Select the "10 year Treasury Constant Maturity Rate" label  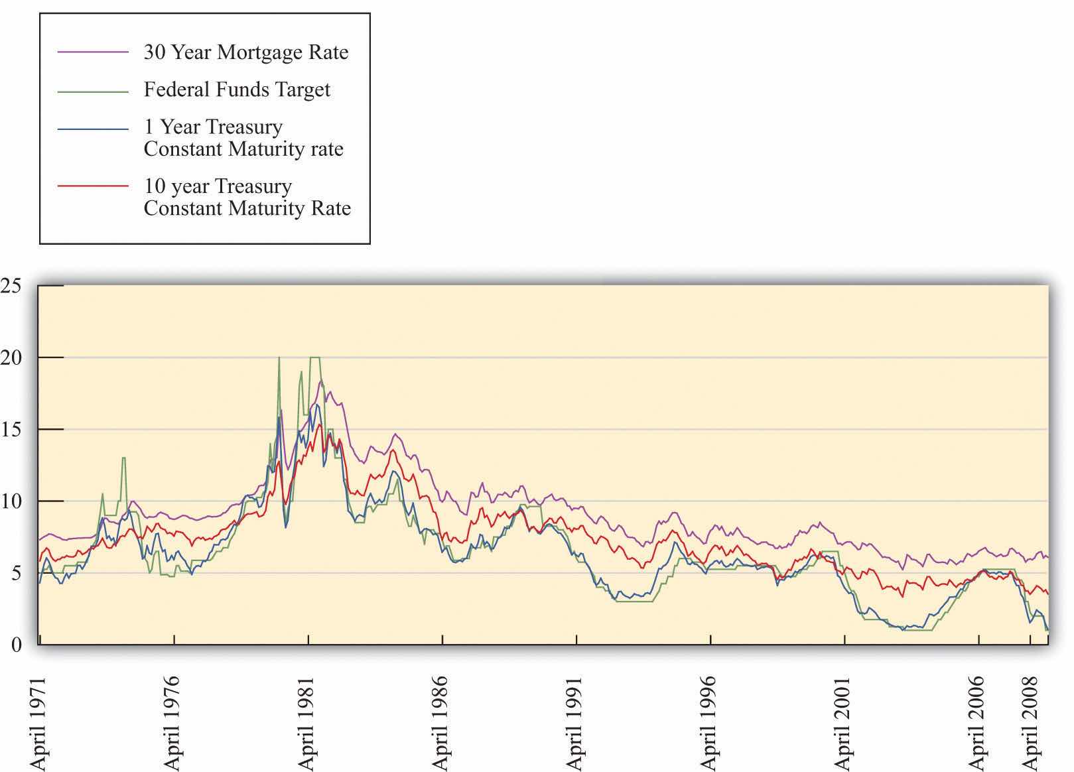(247, 197)
